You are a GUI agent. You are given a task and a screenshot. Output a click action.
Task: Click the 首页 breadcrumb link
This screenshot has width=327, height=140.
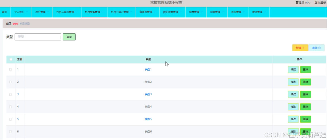9,24
